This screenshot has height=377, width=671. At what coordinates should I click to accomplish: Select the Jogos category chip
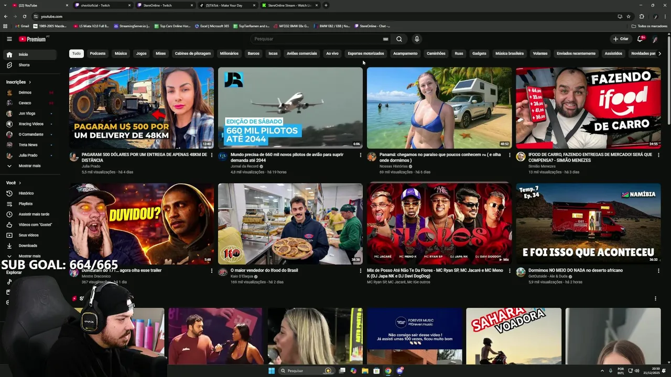141,53
